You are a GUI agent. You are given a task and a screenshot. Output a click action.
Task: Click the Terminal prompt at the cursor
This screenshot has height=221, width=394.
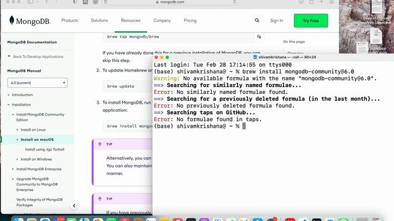[244, 126]
